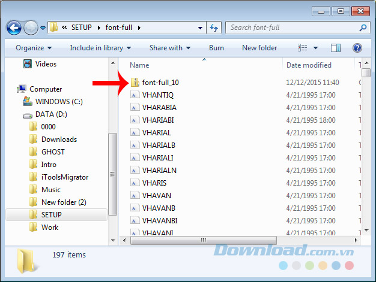Expand the Share with dropdown
The height and width of the screenshot is (282, 376).
click(x=169, y=48)
